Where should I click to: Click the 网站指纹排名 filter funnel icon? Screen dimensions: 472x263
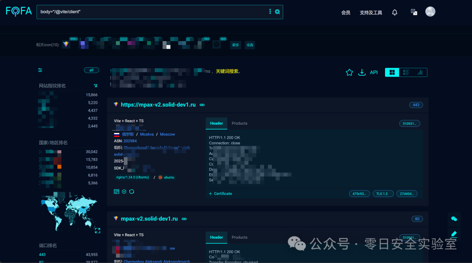(96, 86)
